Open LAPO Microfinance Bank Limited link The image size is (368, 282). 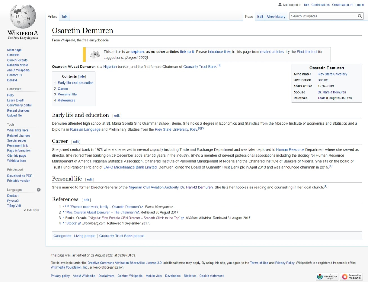coord(130,167)
